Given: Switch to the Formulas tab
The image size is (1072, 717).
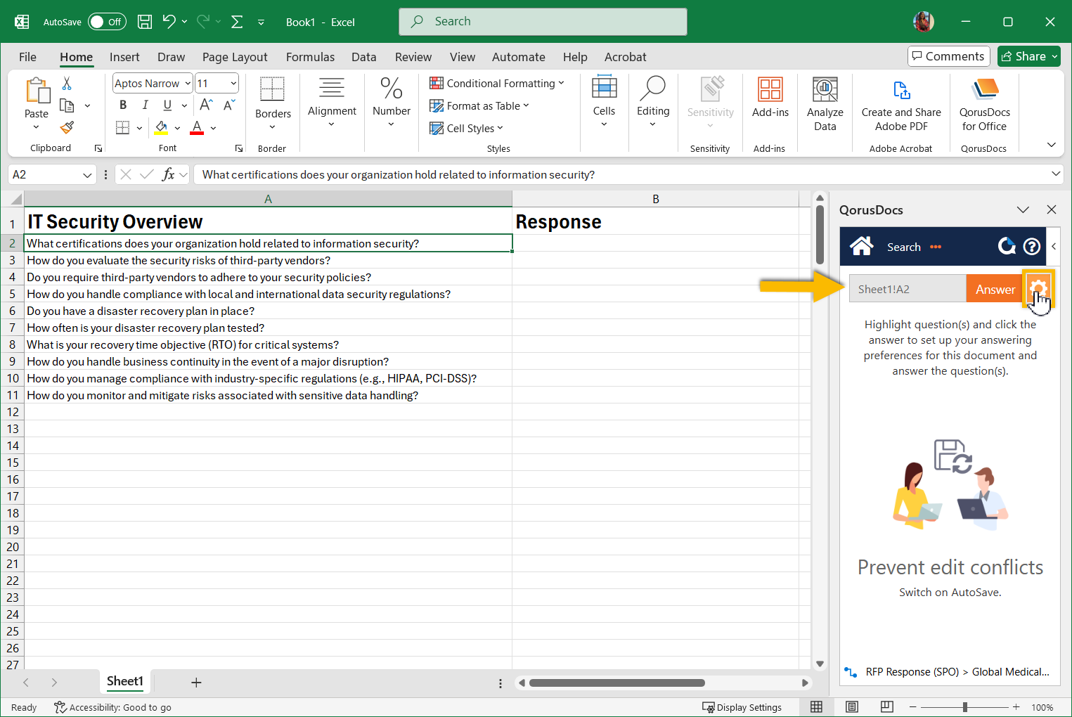Looking at the screenshot, I should pyautogui.click(x=310, y=57).
